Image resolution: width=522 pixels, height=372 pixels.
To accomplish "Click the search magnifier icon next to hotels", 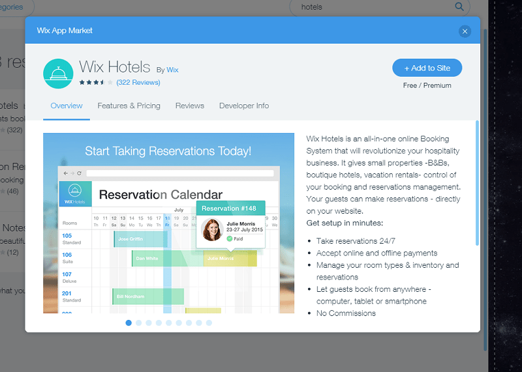I will coord(459,7).
